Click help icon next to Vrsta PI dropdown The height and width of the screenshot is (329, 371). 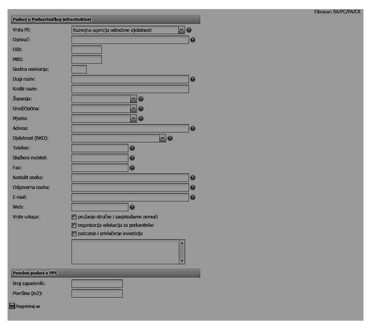pos(189,30)
